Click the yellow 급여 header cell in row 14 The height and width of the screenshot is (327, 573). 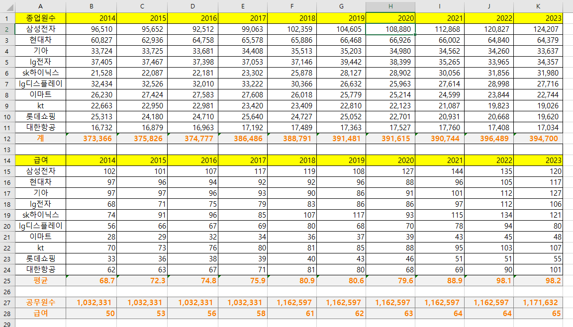40,160
